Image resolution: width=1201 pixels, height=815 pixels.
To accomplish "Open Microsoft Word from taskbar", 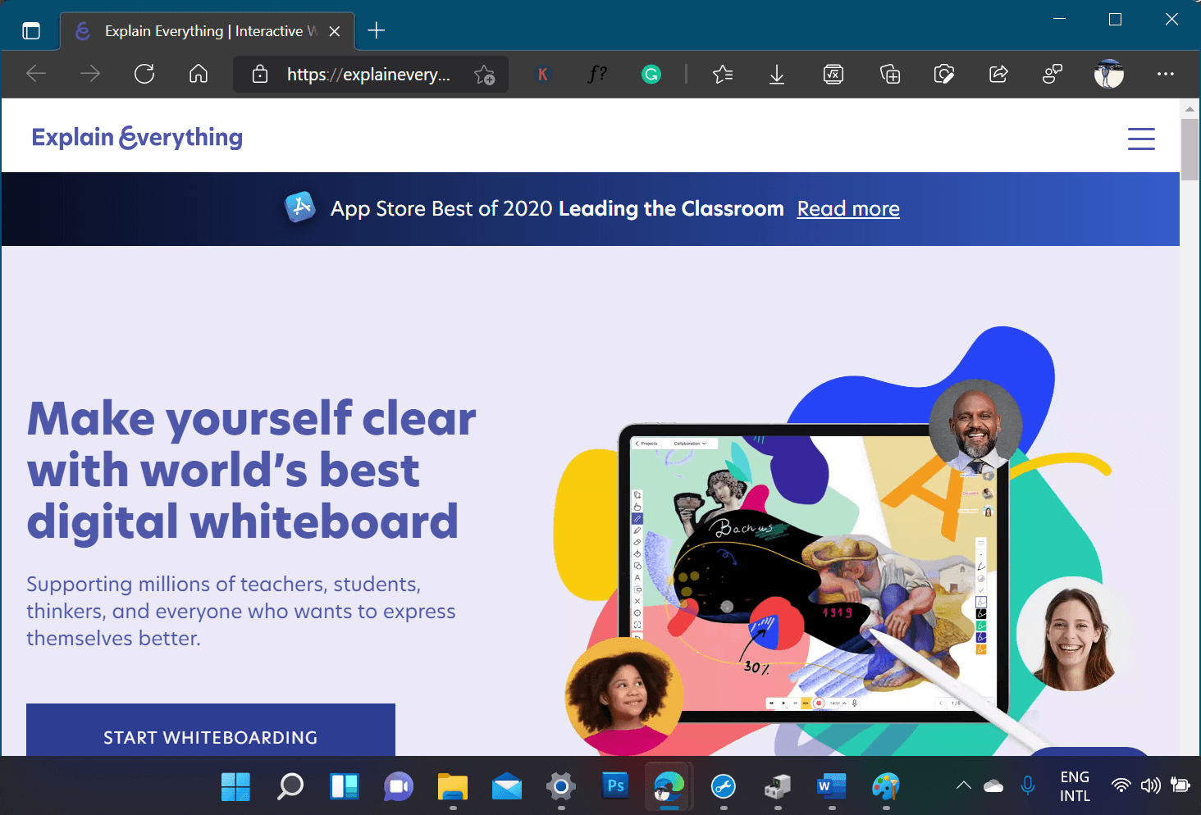I will [832, 787].
